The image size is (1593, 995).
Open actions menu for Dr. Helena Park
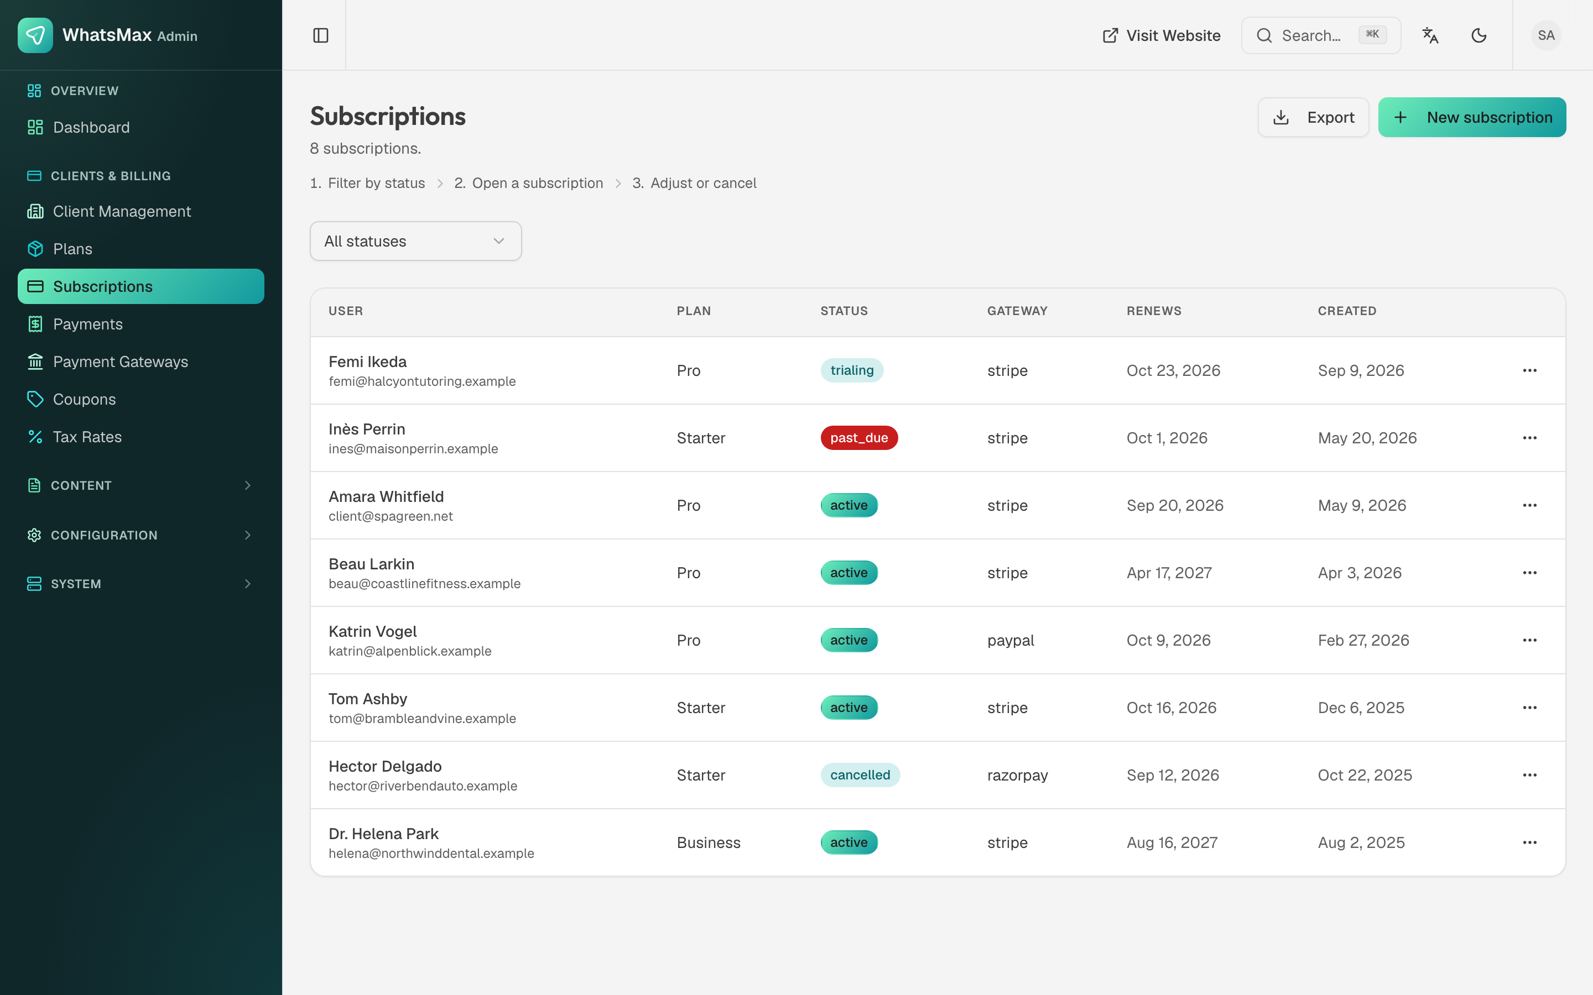coord(1530,843)
